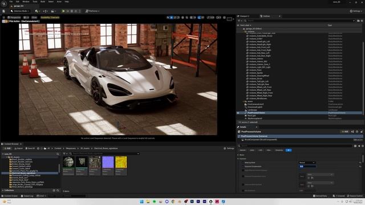Open the Selection Mode dropdown
The image size is (365, 205).
(x=20, y=11)
